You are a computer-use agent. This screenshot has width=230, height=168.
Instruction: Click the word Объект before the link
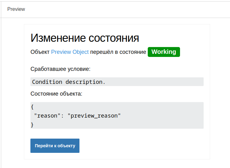(x=40, y=52)
